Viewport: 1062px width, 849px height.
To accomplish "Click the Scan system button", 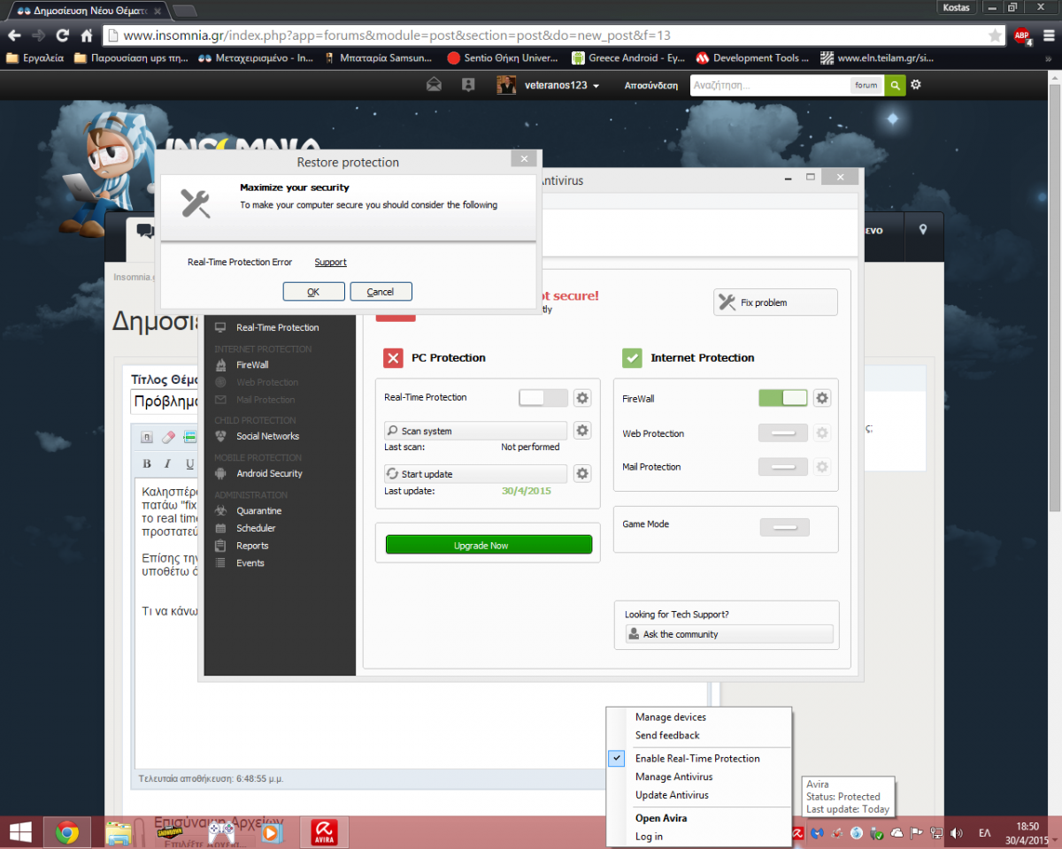I will coord(475,431).
